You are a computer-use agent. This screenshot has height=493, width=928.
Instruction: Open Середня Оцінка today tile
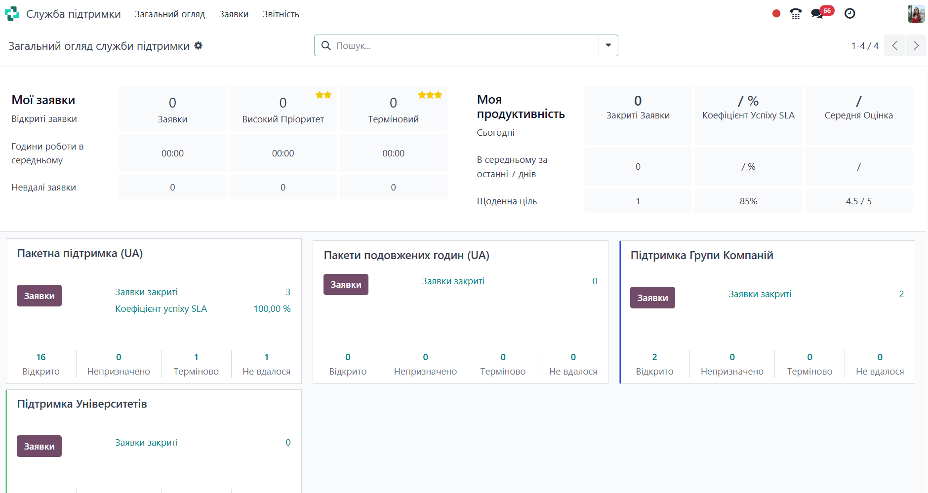[x=859, y=115]
